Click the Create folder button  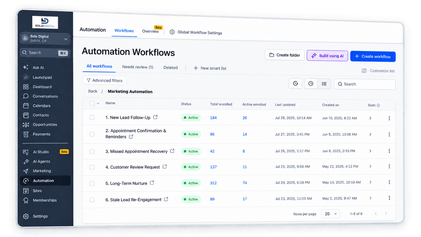click(x=285, y=55)
